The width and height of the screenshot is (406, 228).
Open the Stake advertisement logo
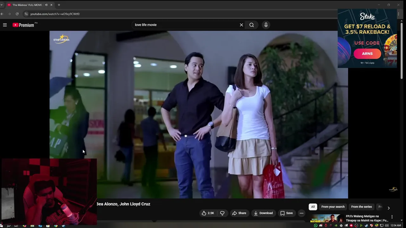[367, 16]
